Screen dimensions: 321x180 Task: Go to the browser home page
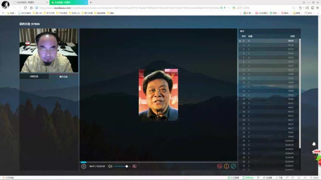pos(31,8)
